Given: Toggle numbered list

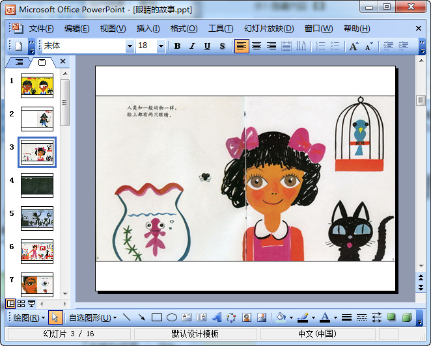Looking at the screenshot, I should point(320,46).
